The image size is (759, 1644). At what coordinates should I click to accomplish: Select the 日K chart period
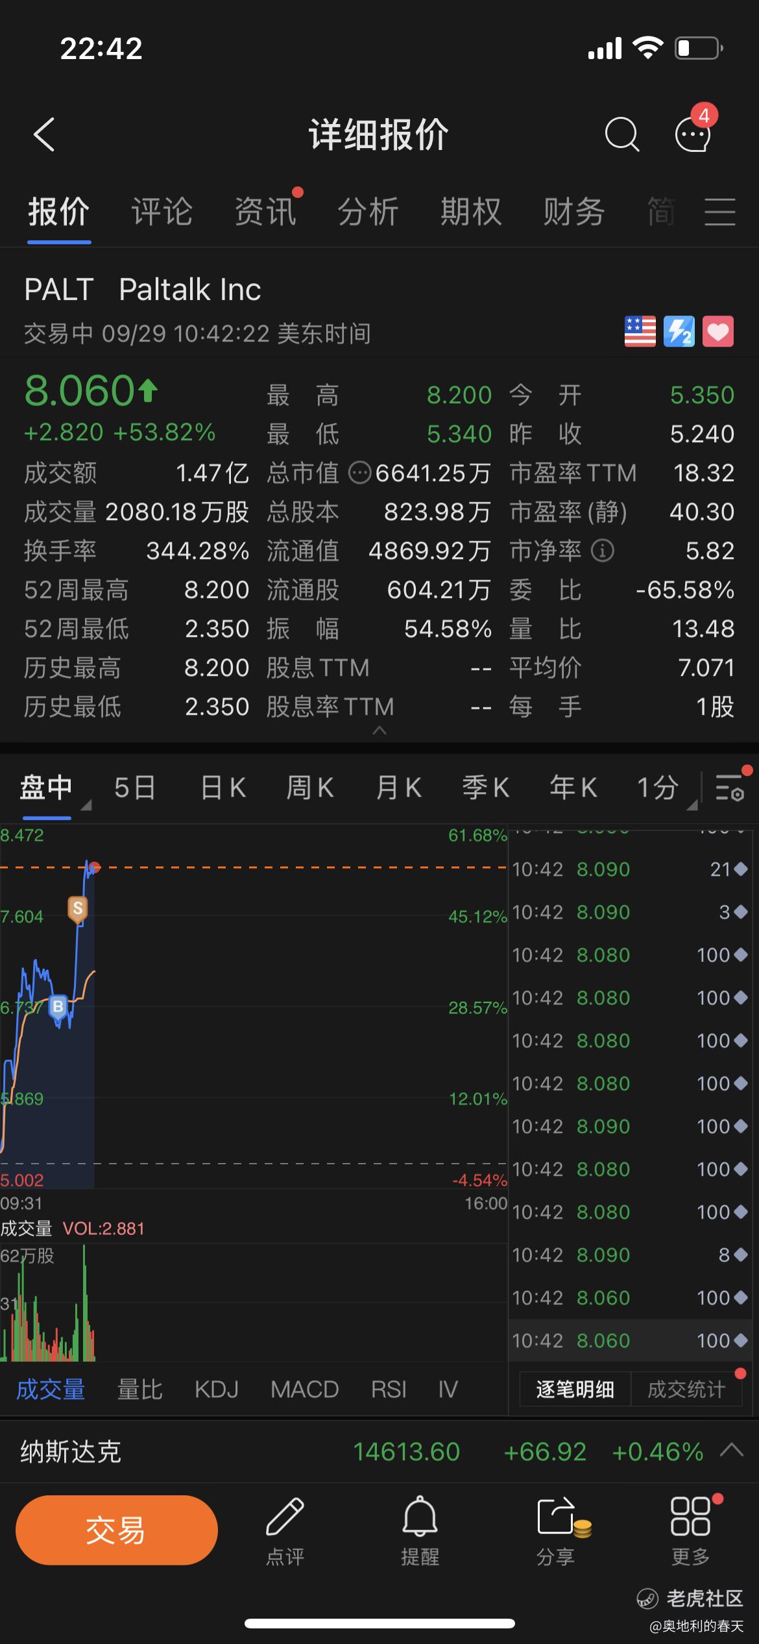(x=223, y=788)
